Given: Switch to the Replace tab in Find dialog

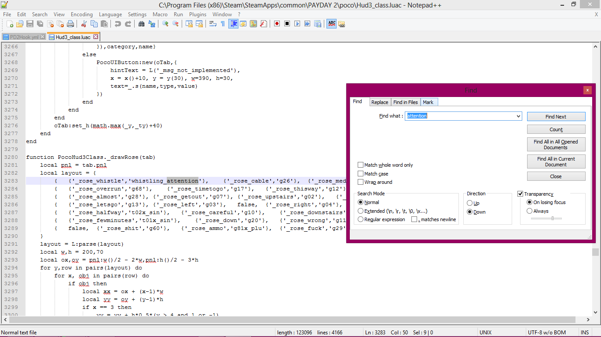Looking at the screenshot, I should 380,102.
